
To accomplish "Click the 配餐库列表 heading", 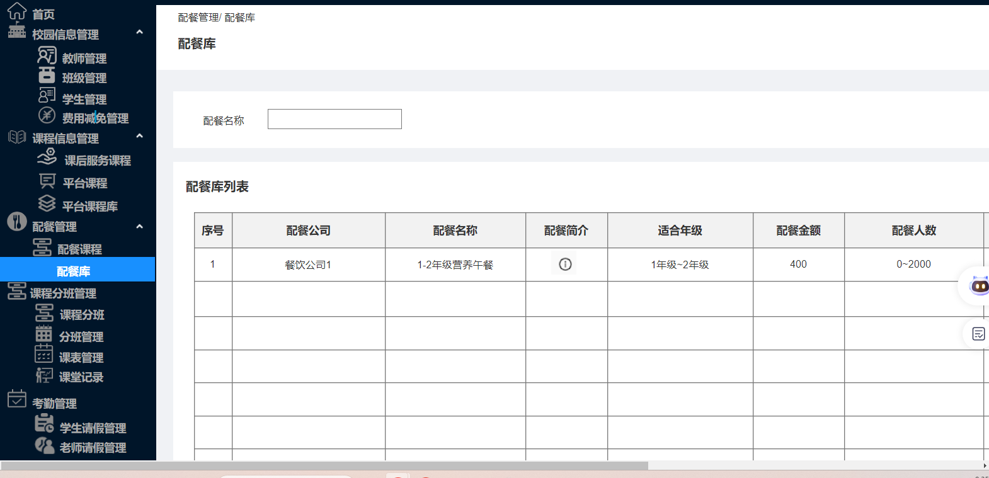I will pos(217,186).
